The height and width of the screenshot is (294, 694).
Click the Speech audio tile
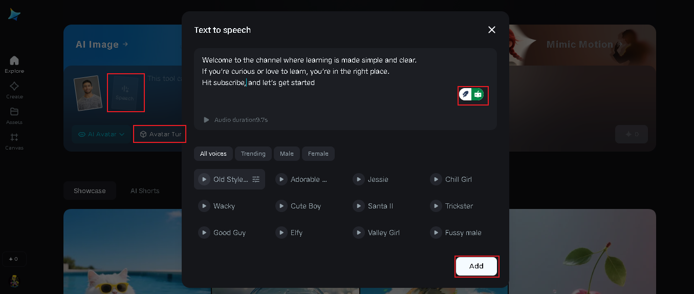(x=125, y=92)
